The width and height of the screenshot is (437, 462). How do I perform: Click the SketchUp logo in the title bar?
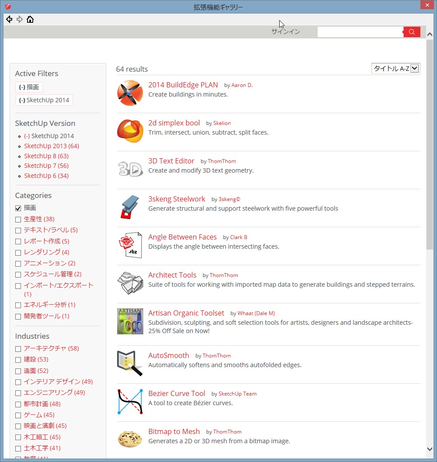(8, 6)
